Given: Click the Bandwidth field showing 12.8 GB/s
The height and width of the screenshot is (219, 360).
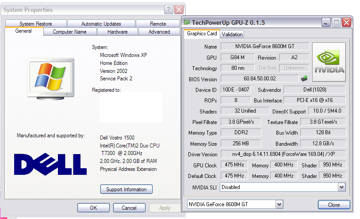Looking at the screenshot, I should click(323, 143).
